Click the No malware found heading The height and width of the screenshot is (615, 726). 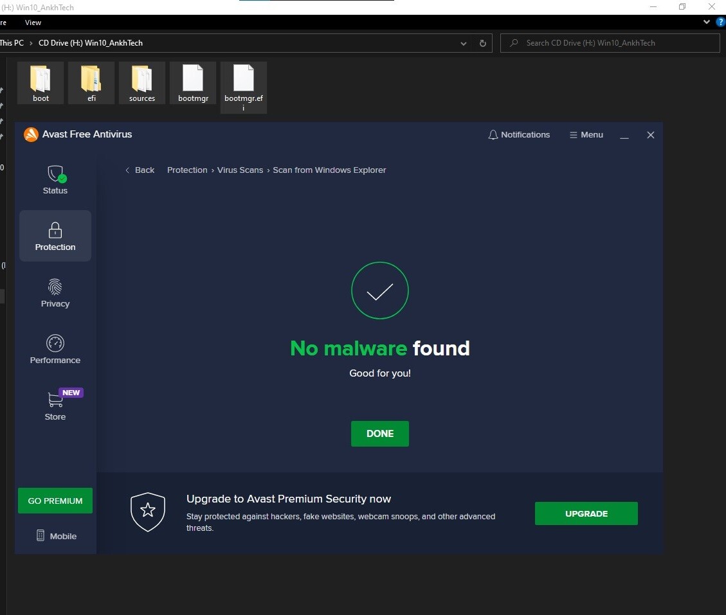(379, 348)
